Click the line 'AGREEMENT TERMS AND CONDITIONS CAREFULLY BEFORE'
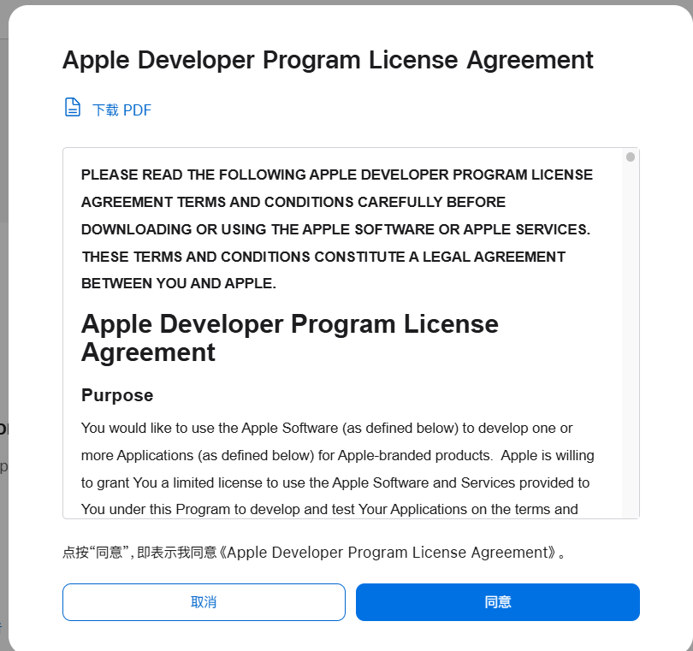The height and width of the screenshot is (651, 693). coord(293,202)
